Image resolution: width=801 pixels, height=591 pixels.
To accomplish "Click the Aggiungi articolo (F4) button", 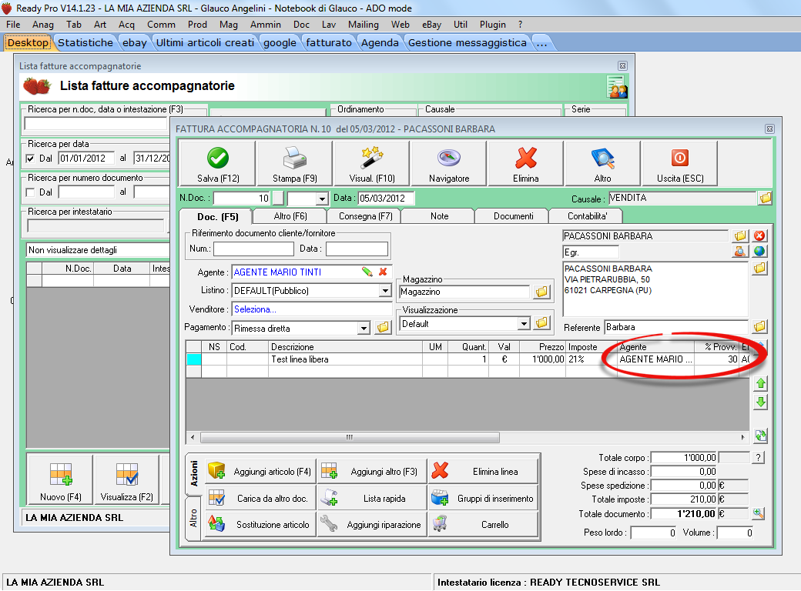I will 260,471.
